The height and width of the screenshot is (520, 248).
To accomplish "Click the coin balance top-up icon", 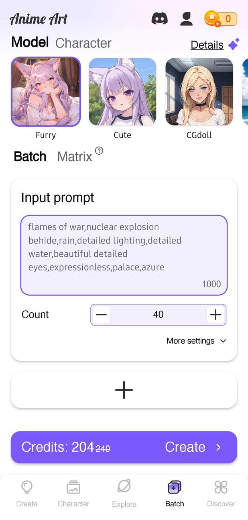I will coord(213,18).
